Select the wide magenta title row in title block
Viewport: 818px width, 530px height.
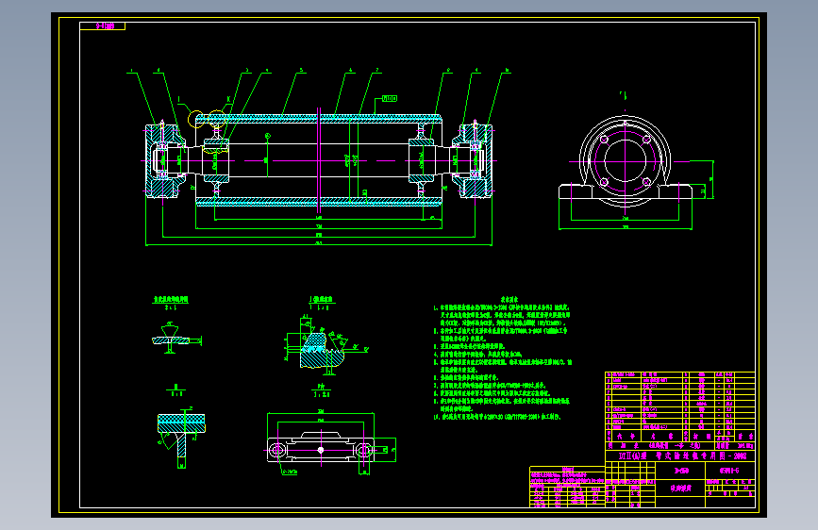coord(679,455)
